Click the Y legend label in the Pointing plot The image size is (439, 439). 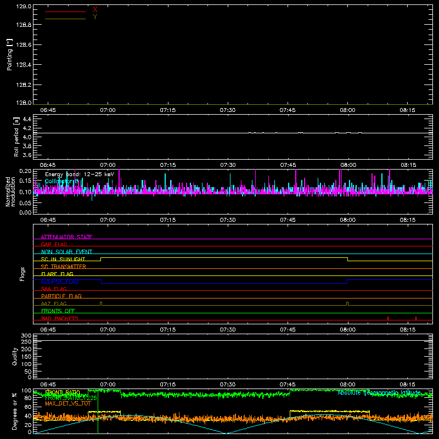(x=95, y=17)
